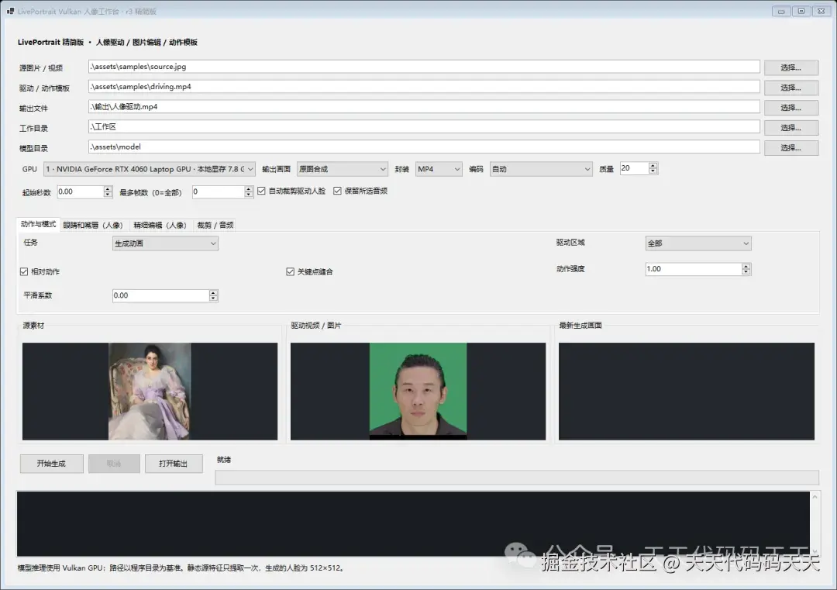Click the 开始生成 button
This screenshot has width=837, height=590.
[52, 464]
